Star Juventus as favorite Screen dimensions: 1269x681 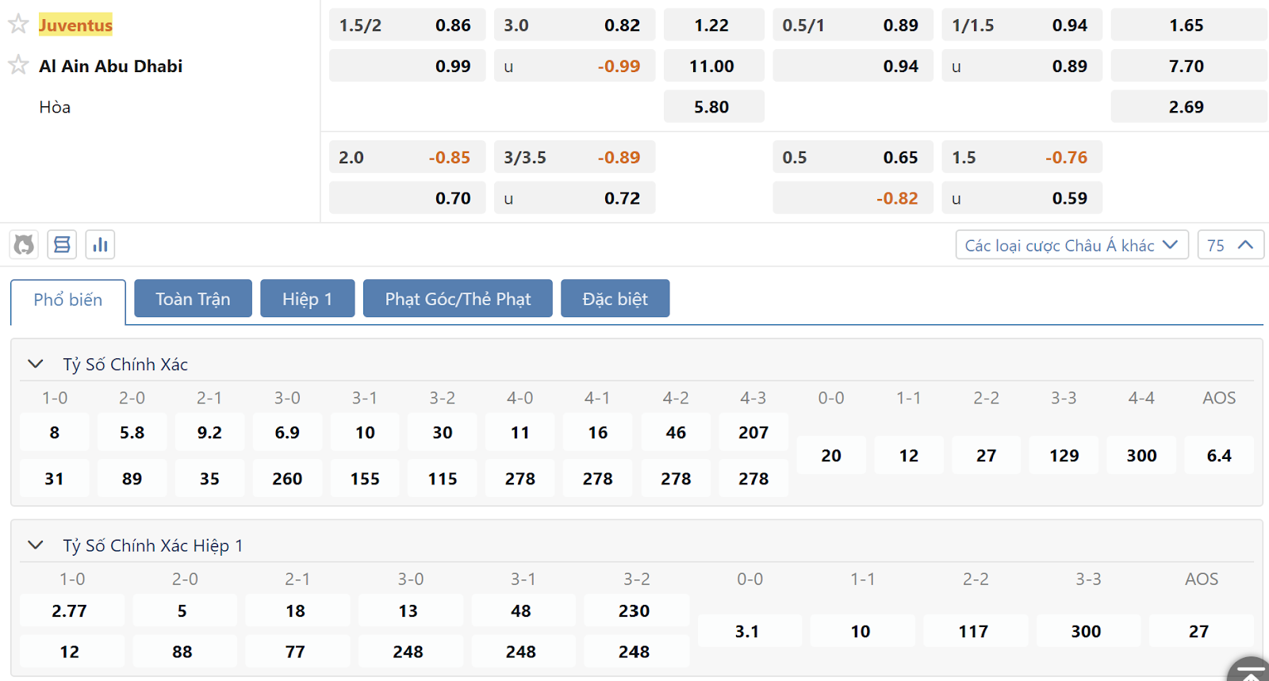(18, 25)
